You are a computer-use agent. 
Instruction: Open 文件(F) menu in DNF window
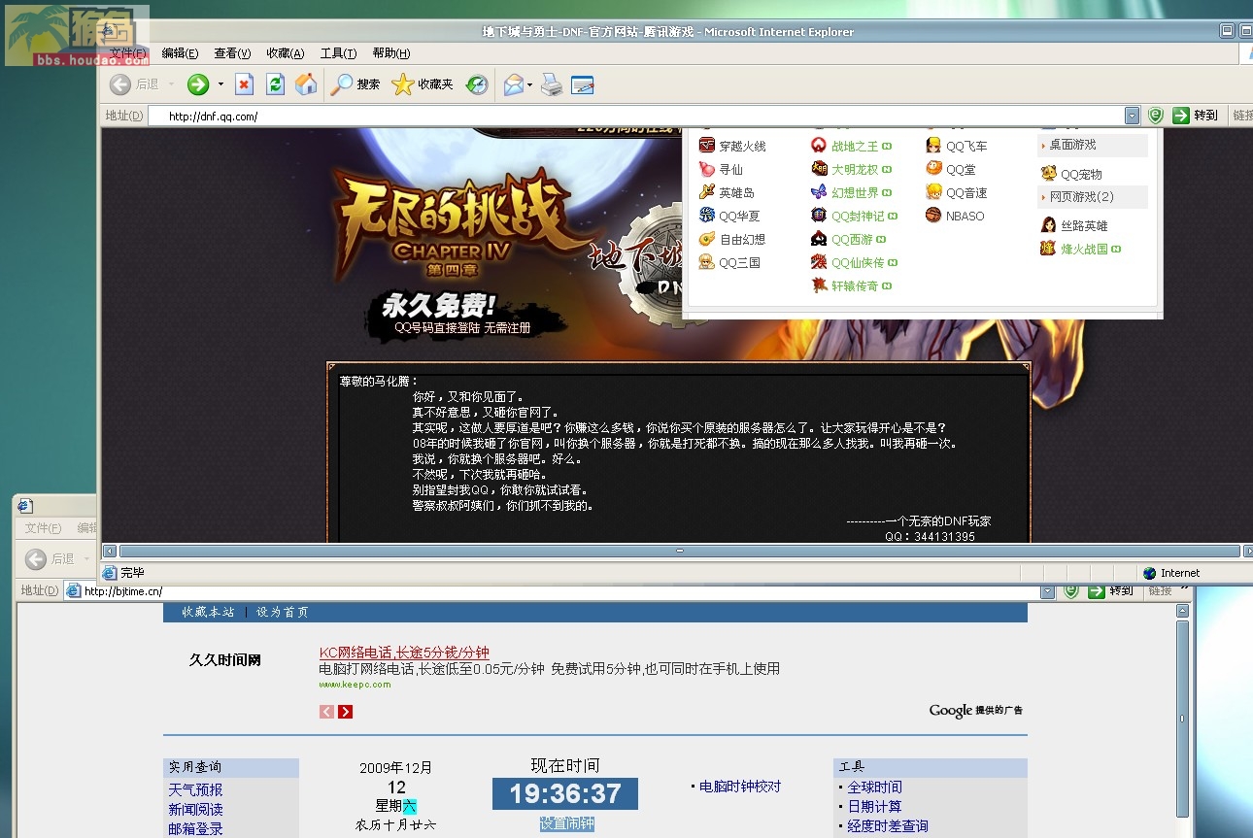click(x=128, y=53)
